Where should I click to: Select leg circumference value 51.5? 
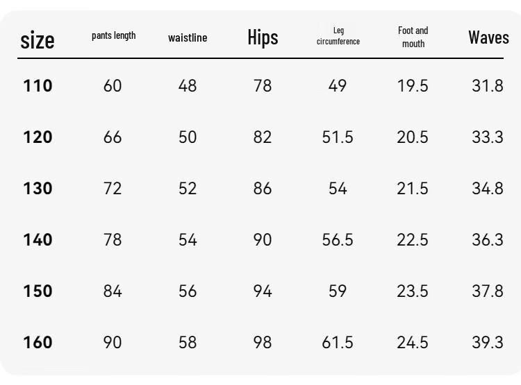pos(338,137)
